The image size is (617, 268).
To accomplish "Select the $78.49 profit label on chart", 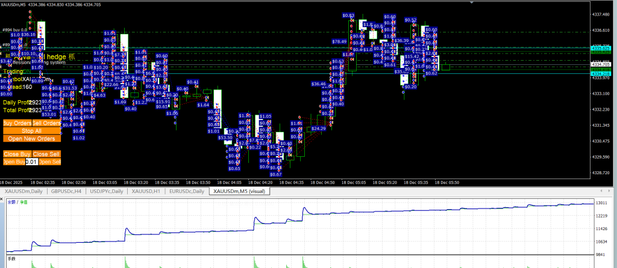I will [339, 41].
